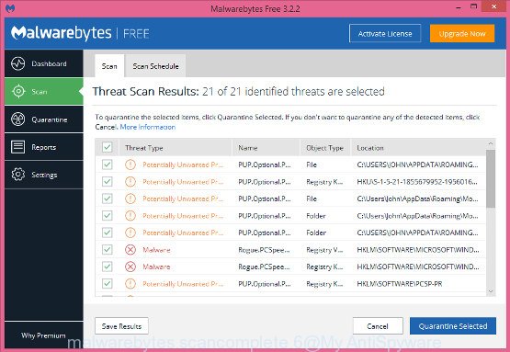Select HKLM\SOFTWARE\PCSP-PR location text
This screenshot has width=510, height=352.
(x=400, y=284)
